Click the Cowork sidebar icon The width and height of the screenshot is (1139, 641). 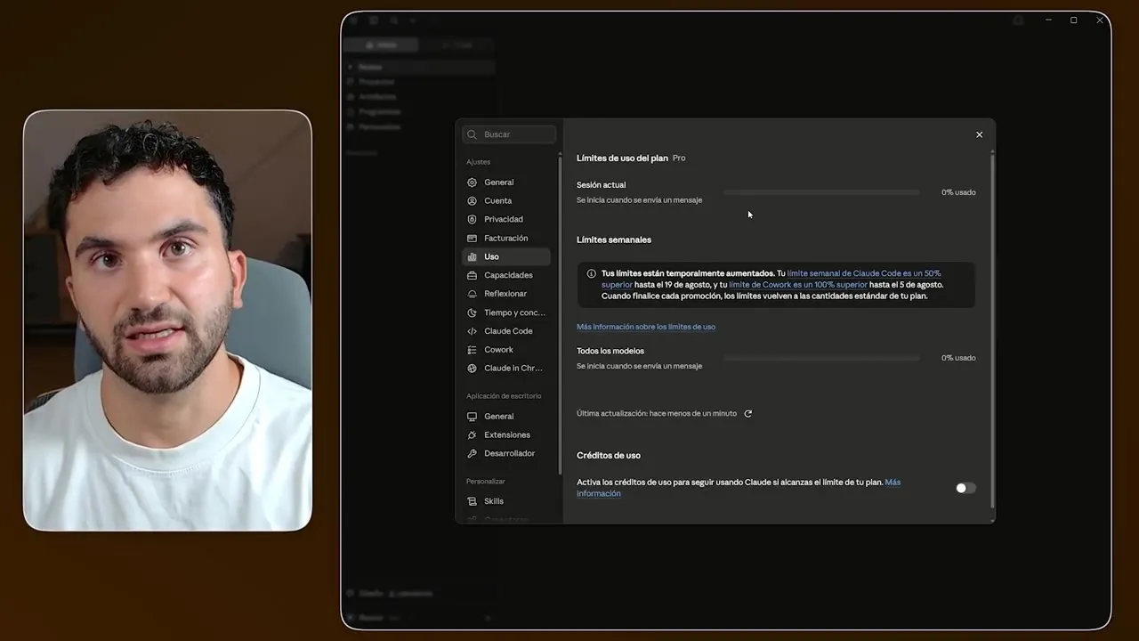(473, 350)
